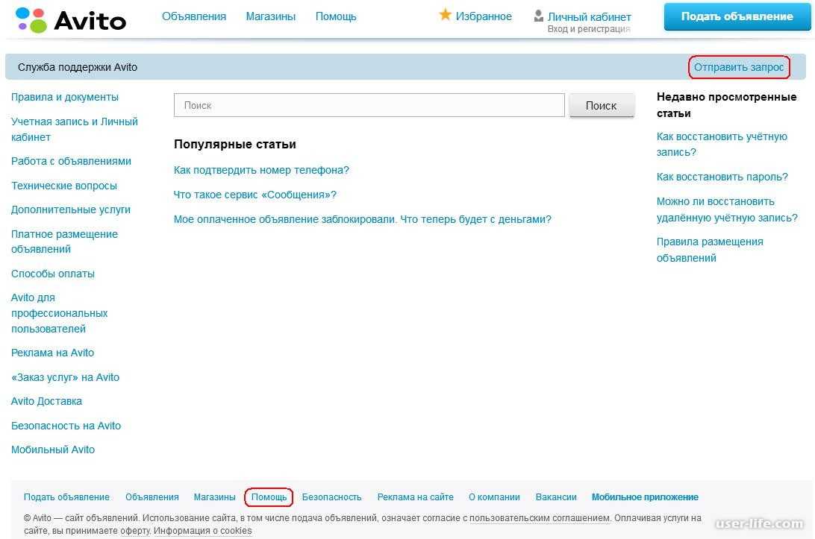Screen dimensions: 815x539
Task: Open Реклама на Avito category
Action: click(52, 353)
